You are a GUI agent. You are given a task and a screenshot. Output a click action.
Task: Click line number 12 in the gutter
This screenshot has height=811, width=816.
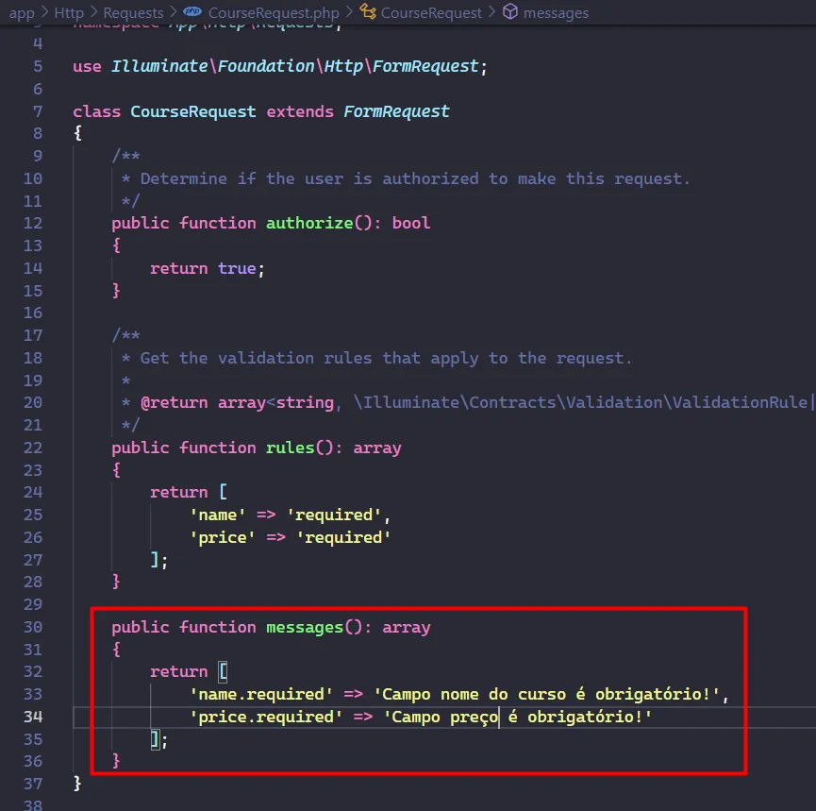coord(33,223)
